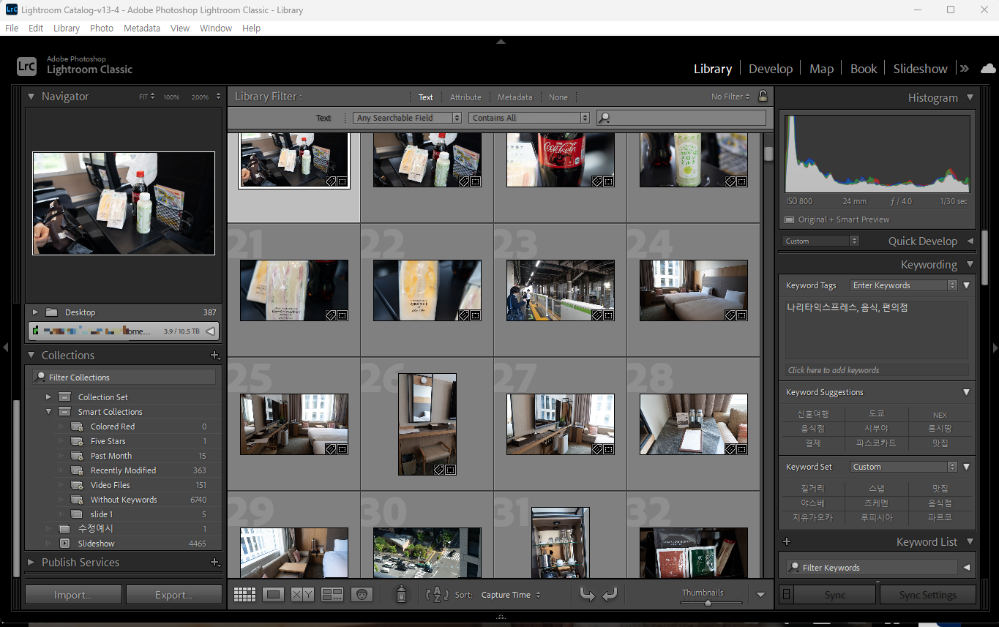This screenshot has height=627, width=999.
Task: Expand Publish Services panel
Action: (31, 562)
